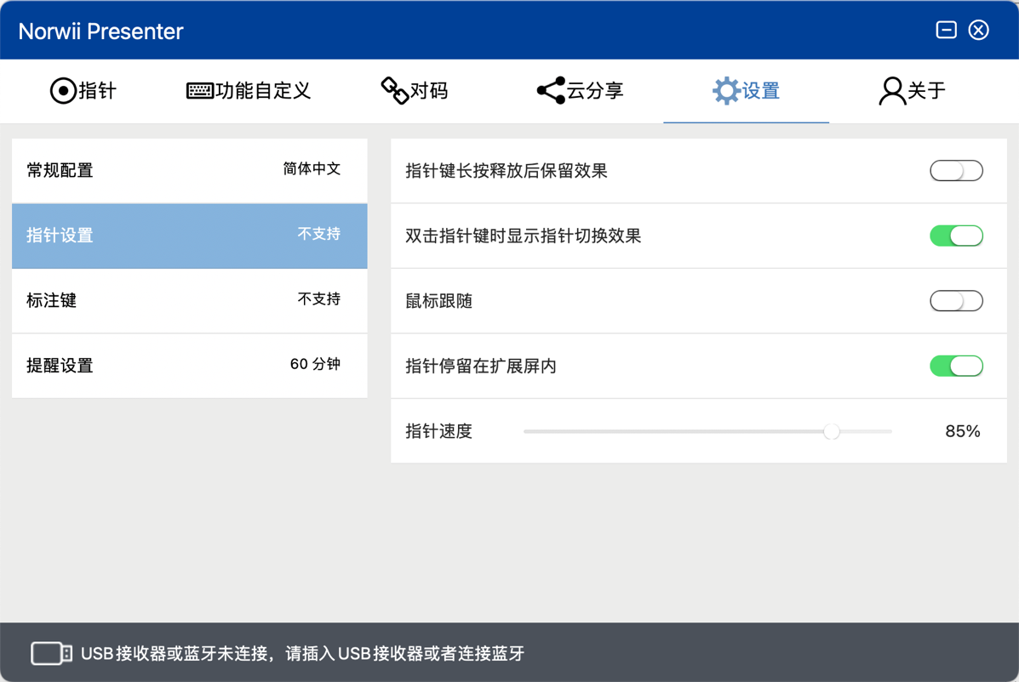Click the keyboard icon beside 功能自定义
Screen dimensions: 1019x682
point(200,91)
